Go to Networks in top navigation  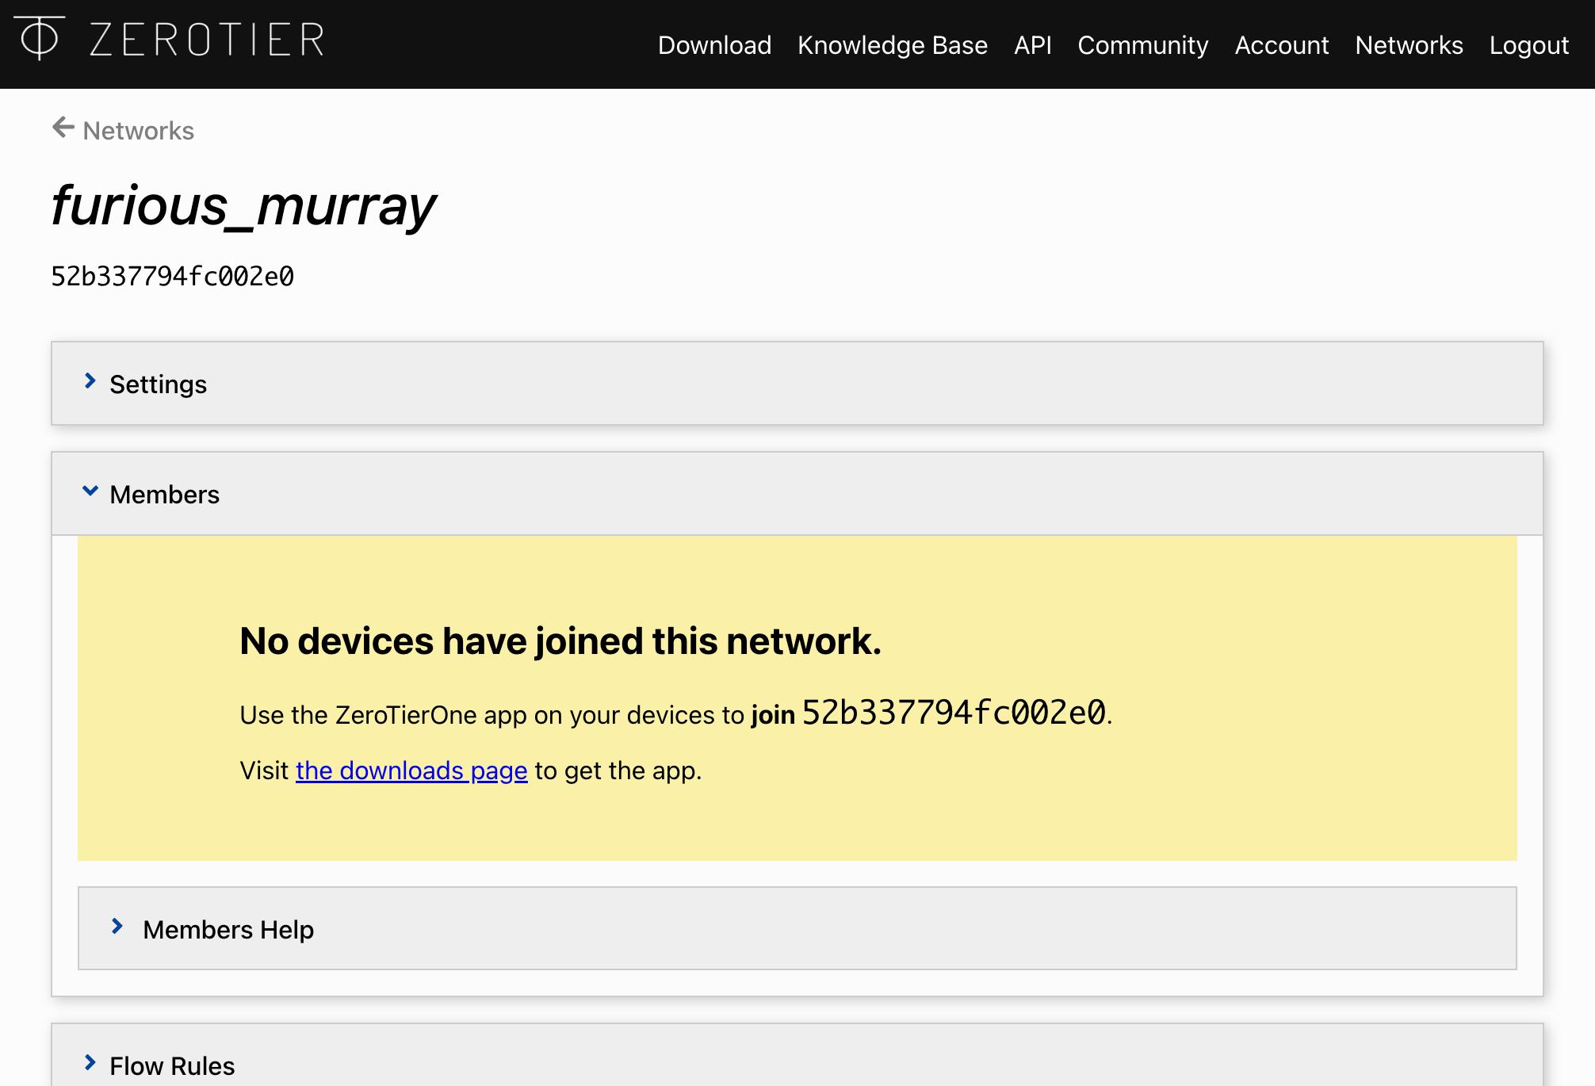[x=1409, y=45]
